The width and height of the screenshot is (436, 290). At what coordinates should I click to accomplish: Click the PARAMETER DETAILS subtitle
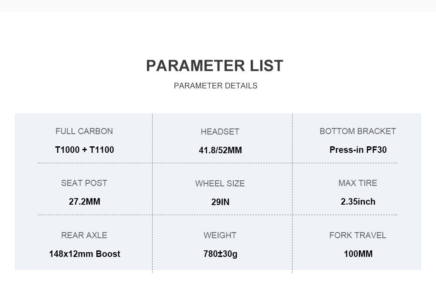215,86
